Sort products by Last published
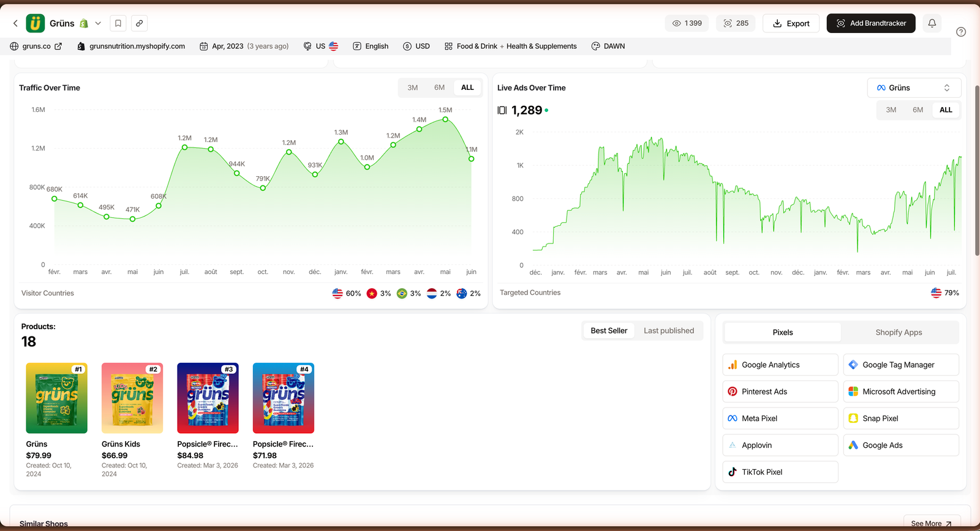Image resolution: width=980 pixels, height=531 pixels. (669, 331)
